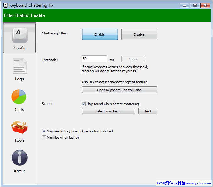Toggle Minimize to tray when close clicked
The width and height of the screenshot is (213, 187).
(44, 131)
